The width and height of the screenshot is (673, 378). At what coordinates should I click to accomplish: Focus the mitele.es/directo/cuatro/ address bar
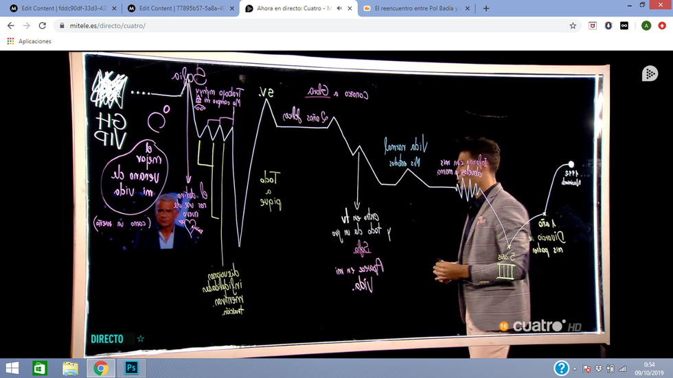click(x=317, y=25)
